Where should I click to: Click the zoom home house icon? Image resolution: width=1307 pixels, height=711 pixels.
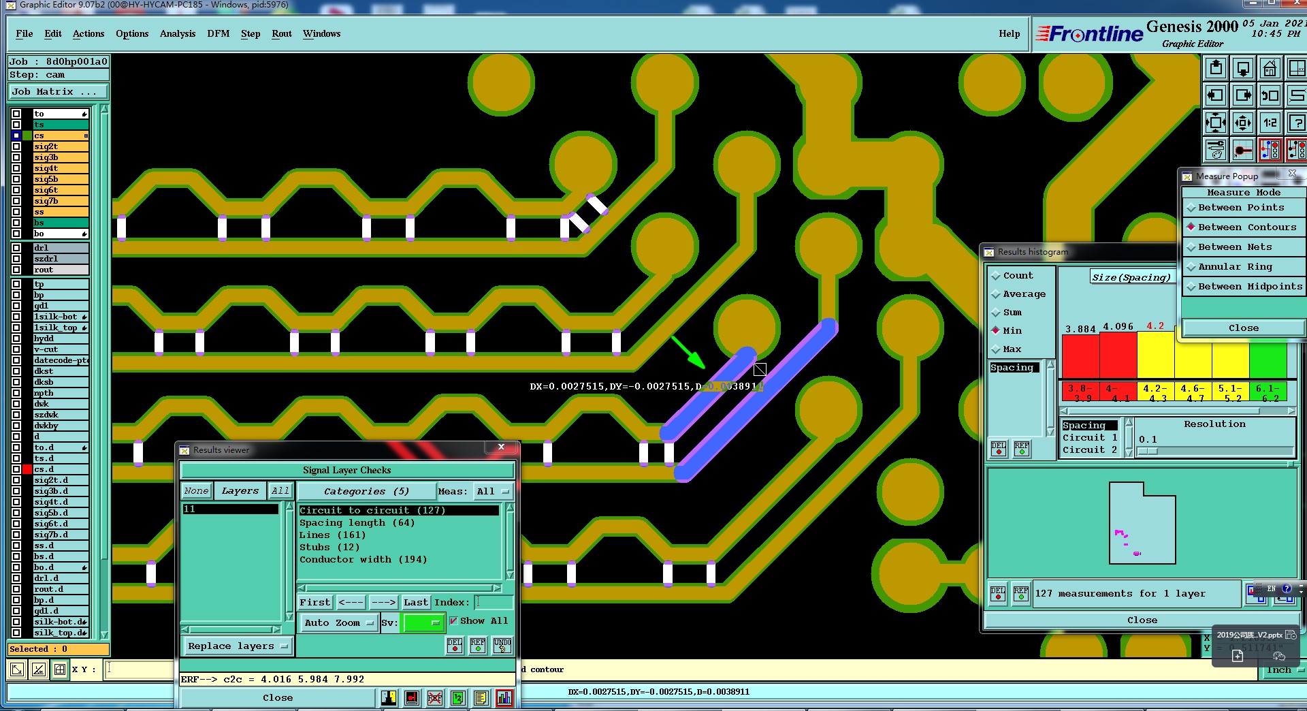tap(1270, 68)
